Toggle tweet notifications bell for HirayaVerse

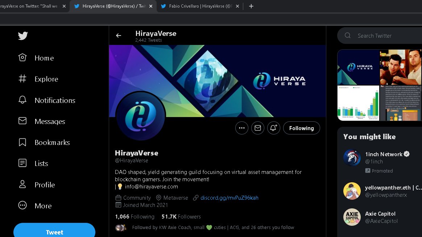273,128
